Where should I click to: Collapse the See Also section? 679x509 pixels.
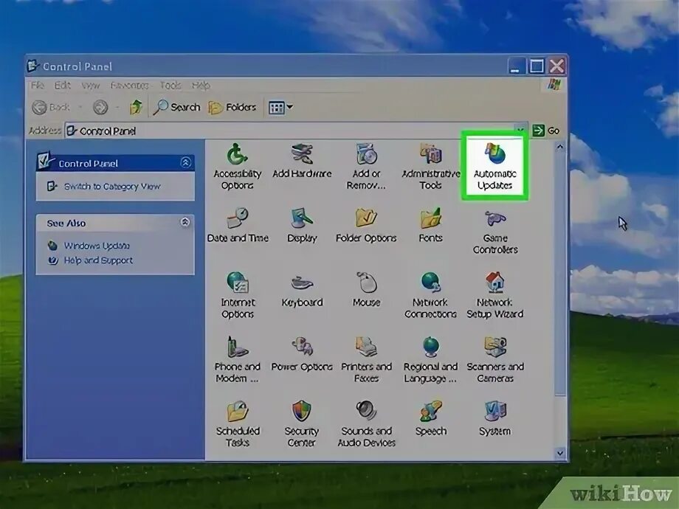[x=185, y=222]
